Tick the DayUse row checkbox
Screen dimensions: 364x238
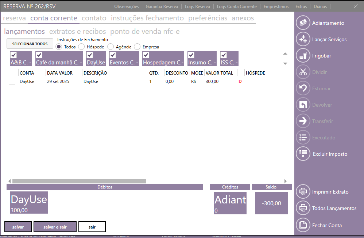pyautogui.click(x=12, y=82)
